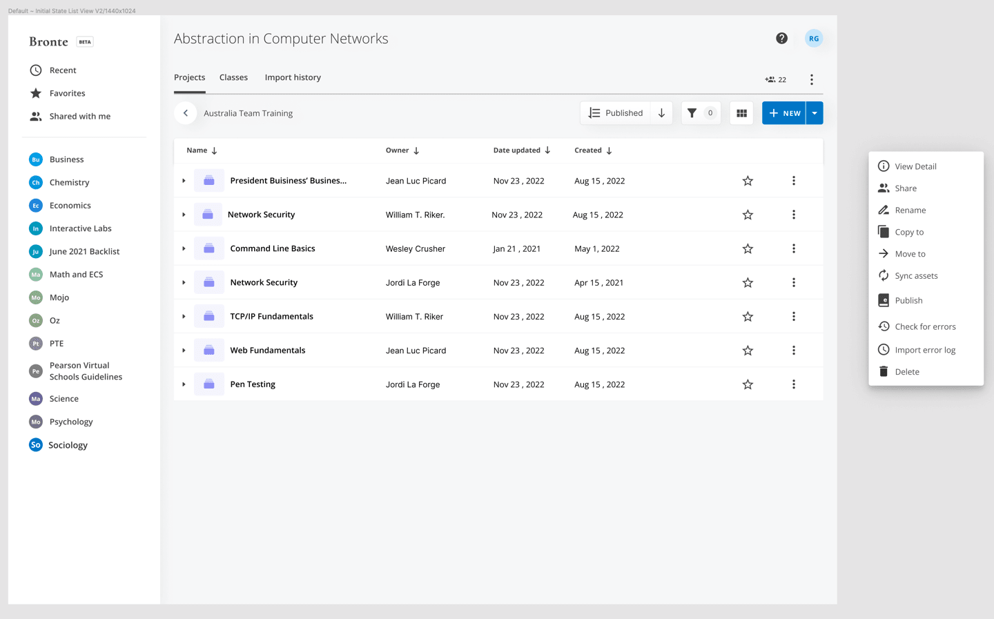994x619 pixels.
Task: Click the Chemistry workspace icon in the sidebar
Action: [x=35, y=182]
